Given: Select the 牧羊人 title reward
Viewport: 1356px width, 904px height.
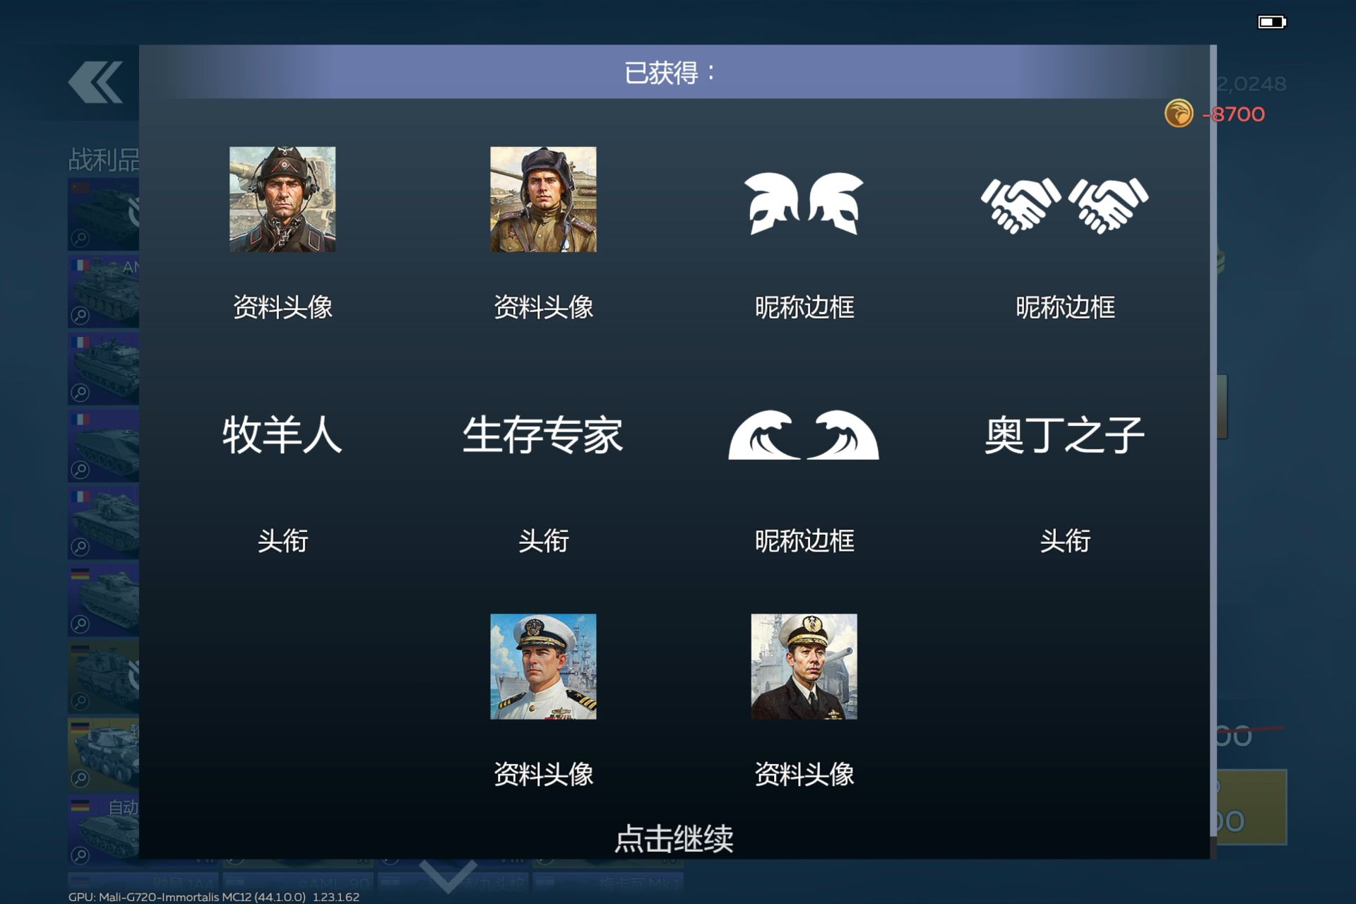Looking at the screenshot, I should pos(282,434).
